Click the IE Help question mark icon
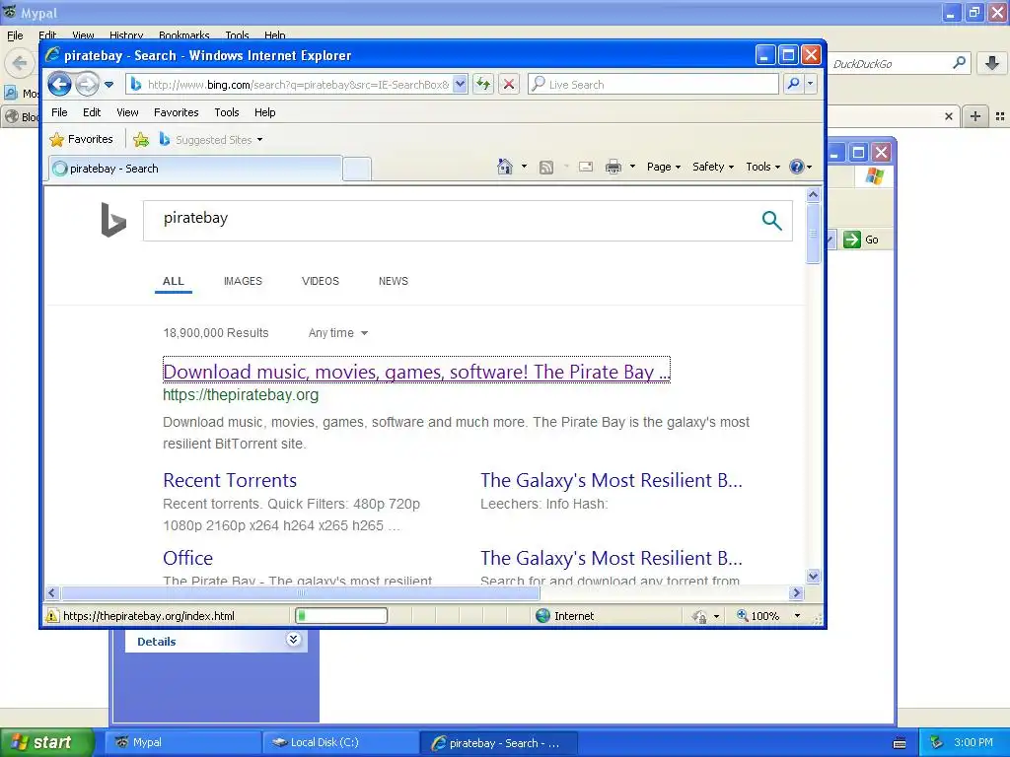Viewport: 1010px width, 757px height. (797, 167)
